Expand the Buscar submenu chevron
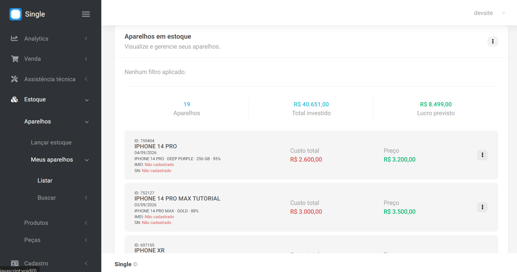Image resolution: width=517 pixels, height=272 pixels. [x=86, y=198]
